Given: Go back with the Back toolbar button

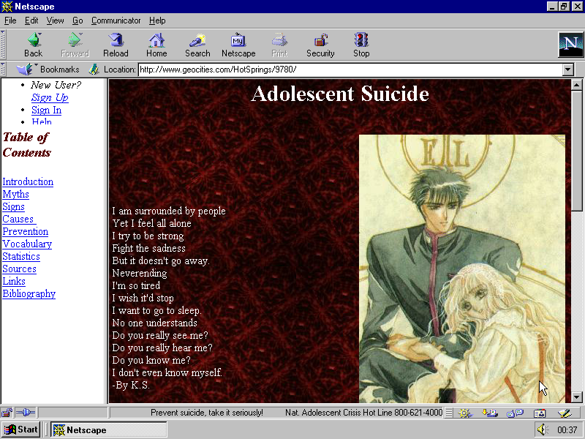Looking at the screenshot, I should (33, 45).
